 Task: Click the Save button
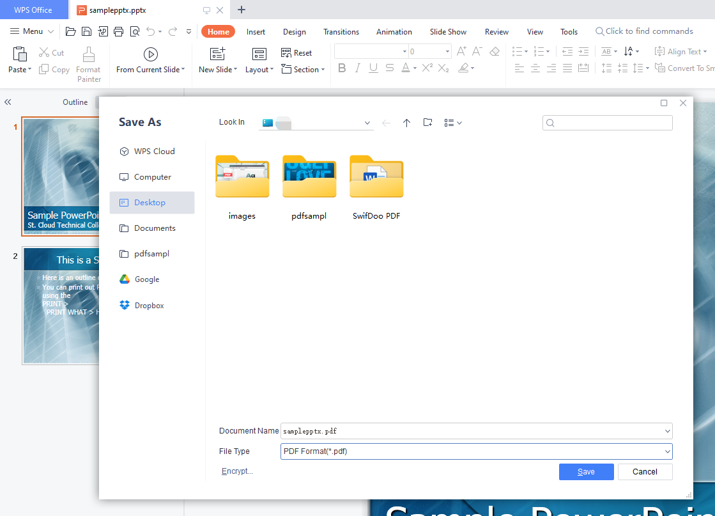[x=586, y=471]
